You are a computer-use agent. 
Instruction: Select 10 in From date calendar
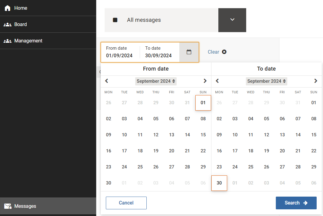(x=124, y=135)
